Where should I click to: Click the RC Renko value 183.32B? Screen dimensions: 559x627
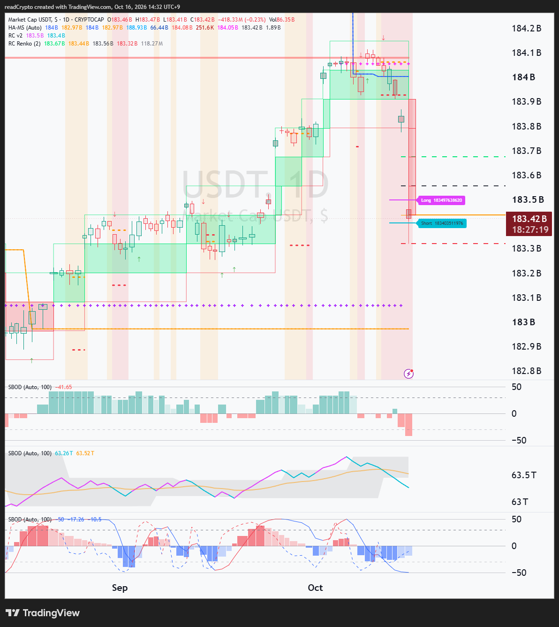(x=127, y=44)
